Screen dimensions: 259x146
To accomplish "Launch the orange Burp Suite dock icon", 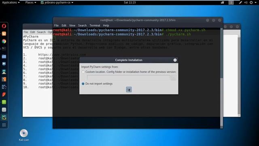I will coord(4,79).
